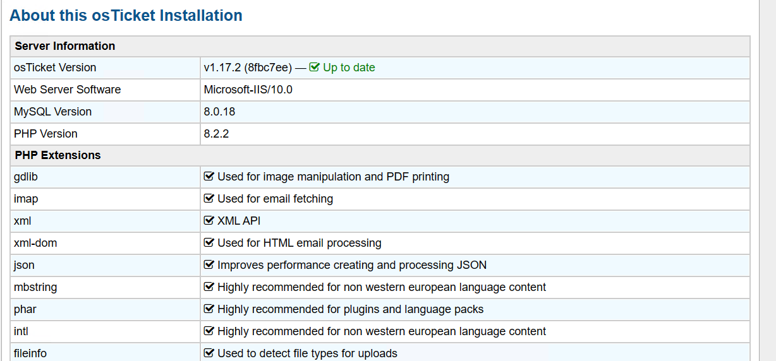Click the About this osTicket Installation heading
Screen dimensions: 776x361
[126, 16]
